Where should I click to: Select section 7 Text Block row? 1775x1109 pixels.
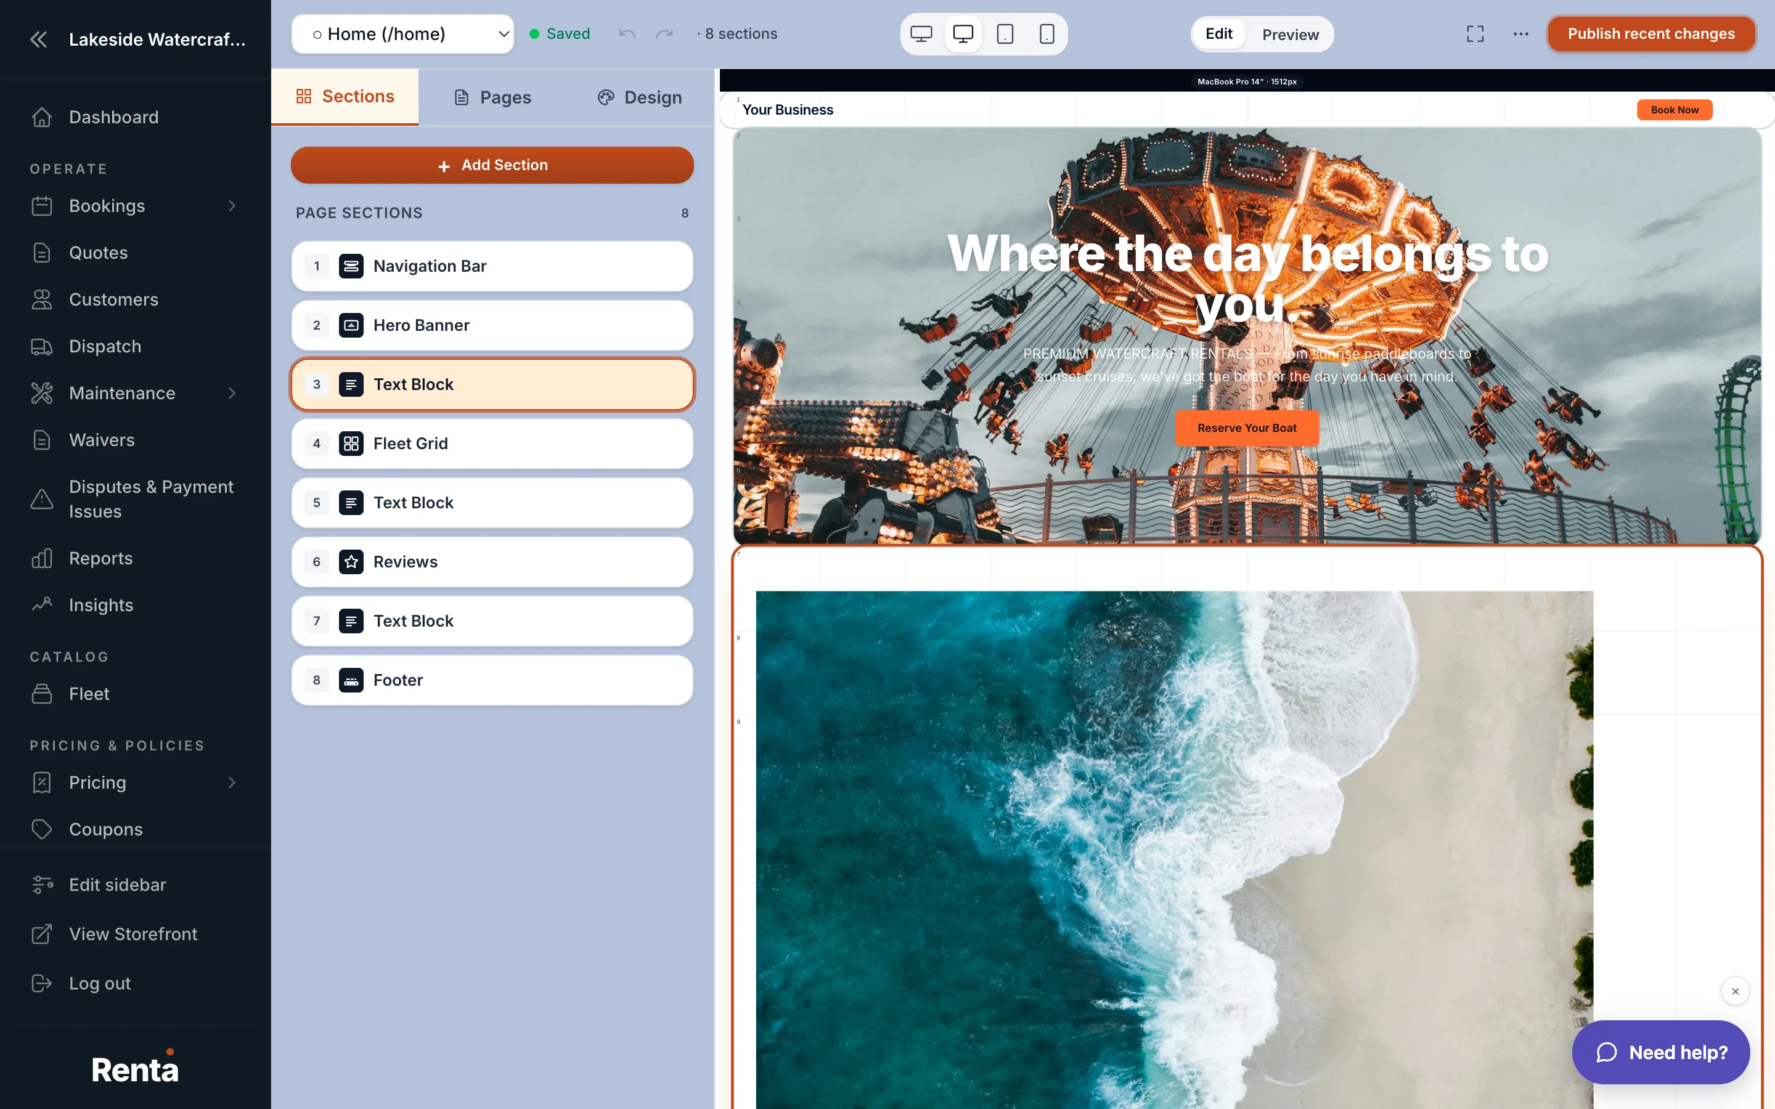[x=492, y=621]
